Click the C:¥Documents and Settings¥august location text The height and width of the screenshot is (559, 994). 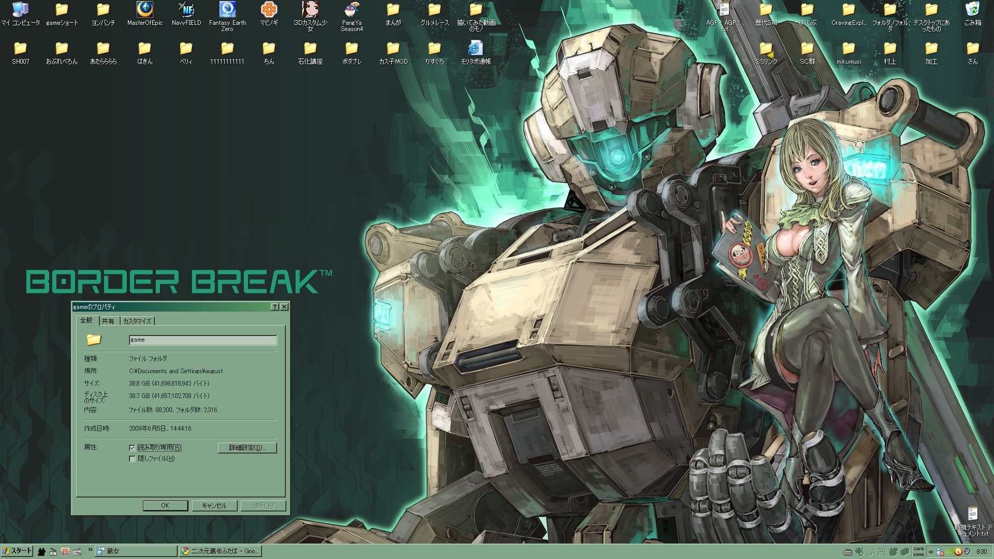point(176,371)
